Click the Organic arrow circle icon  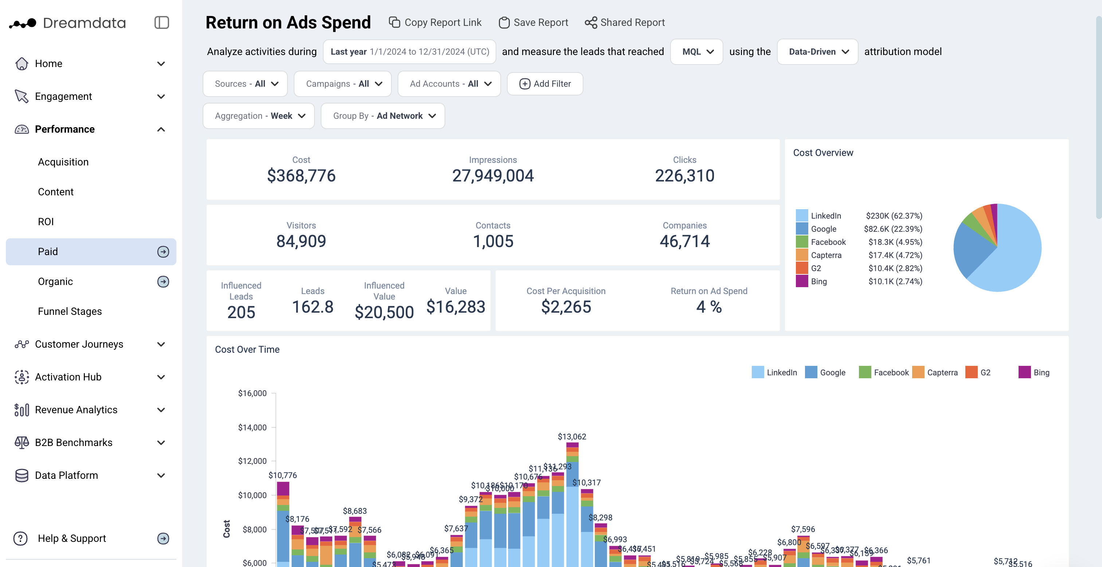coord(163,282)
